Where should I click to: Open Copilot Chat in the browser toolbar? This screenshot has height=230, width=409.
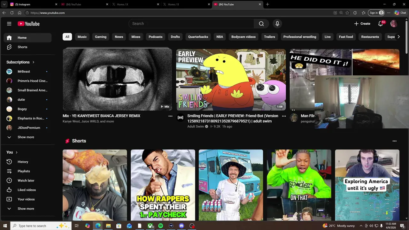[400, 13]
